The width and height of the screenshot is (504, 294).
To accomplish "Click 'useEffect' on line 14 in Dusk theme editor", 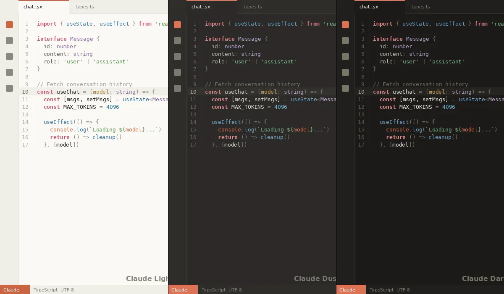I will click(226, 122).
